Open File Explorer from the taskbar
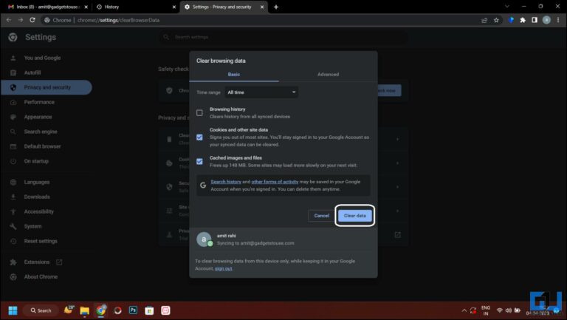 point(85,310)
